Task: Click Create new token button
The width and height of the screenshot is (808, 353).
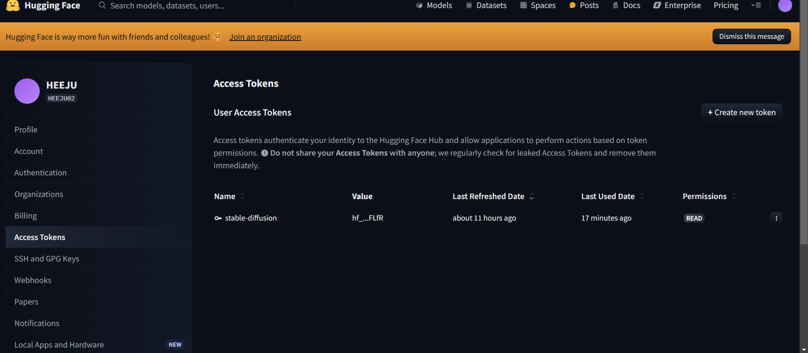Action: click(x=742, y=113)
